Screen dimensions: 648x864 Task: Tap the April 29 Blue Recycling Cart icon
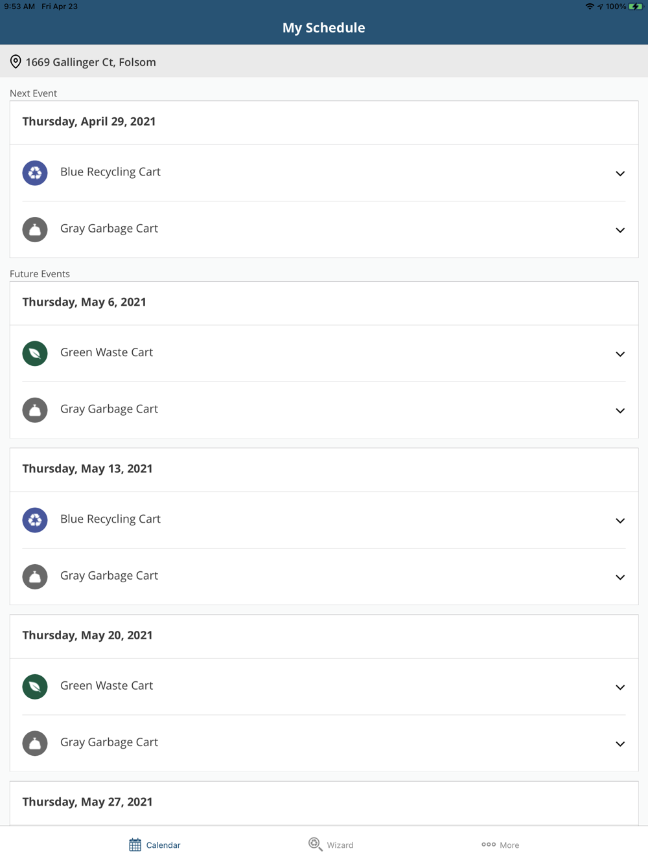(35, 173)
